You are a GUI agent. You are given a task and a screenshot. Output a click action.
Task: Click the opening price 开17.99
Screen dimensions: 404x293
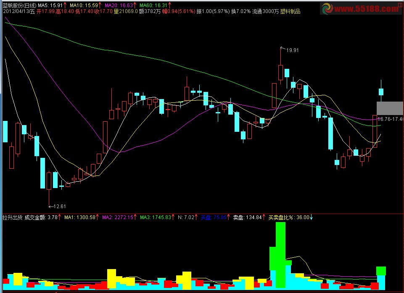[45, 11]
